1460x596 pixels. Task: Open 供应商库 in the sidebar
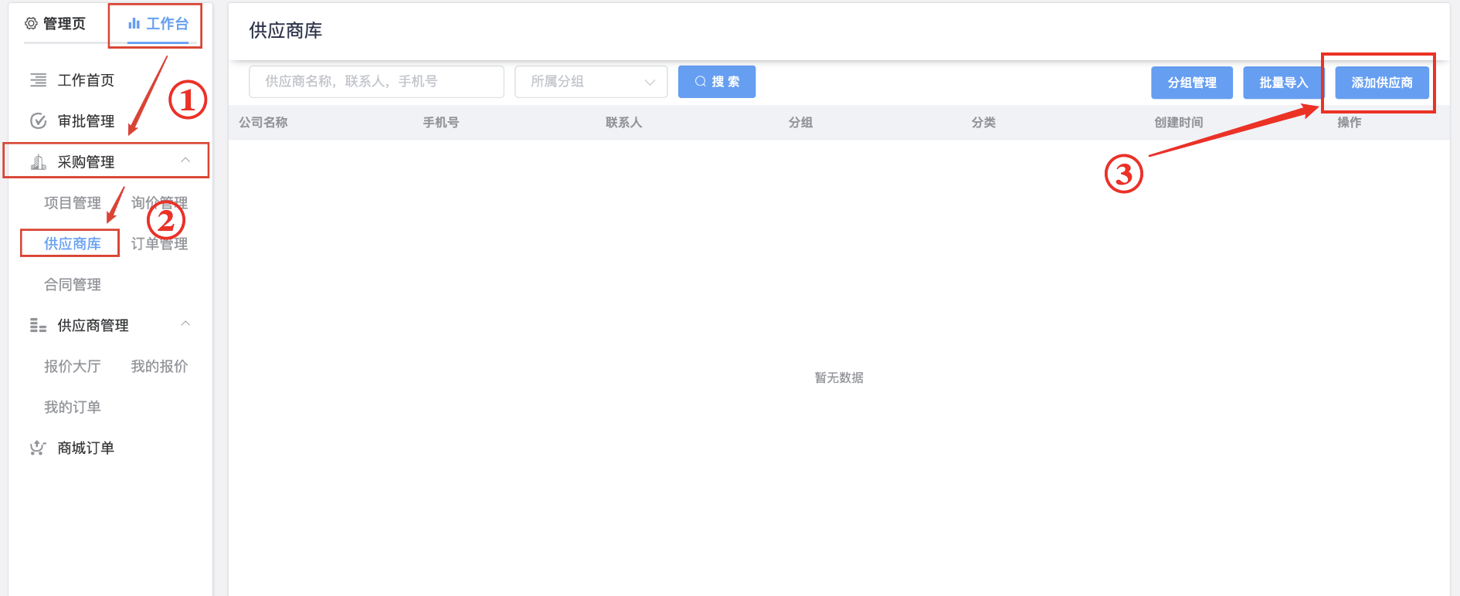point(72,244)
